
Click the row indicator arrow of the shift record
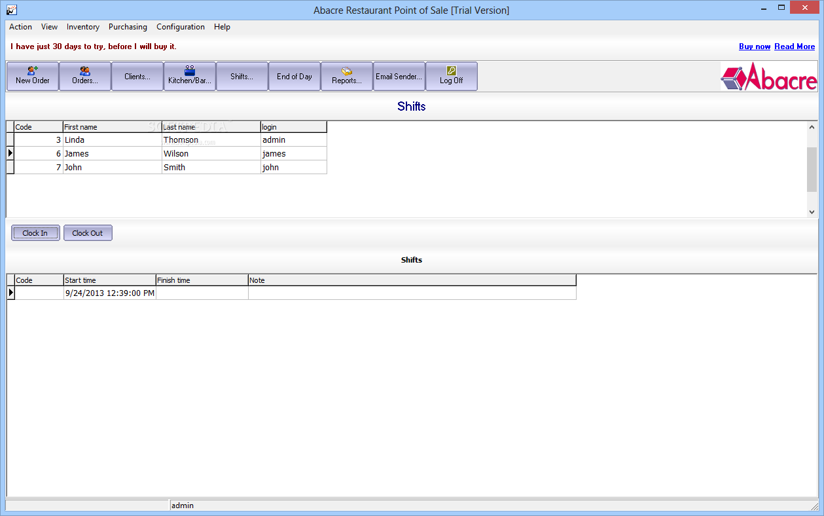pyautogui.click(x=10, y=293)
